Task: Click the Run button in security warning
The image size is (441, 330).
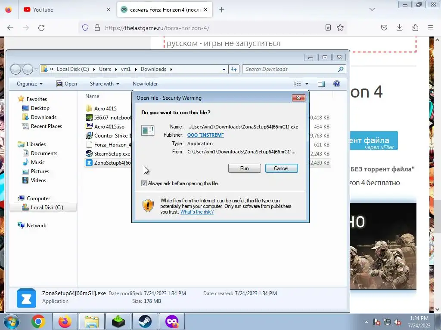Action: point(245,168)
